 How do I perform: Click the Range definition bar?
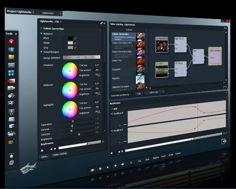(82, 57)
